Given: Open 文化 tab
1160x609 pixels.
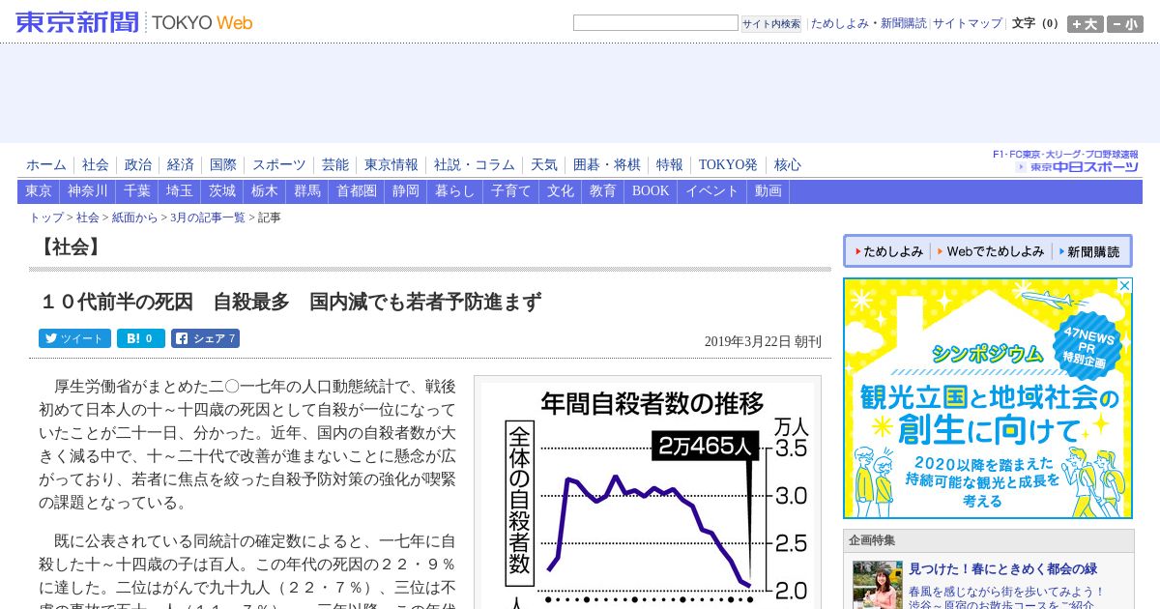Looking at the screenshot, I should tap(561, 191).
